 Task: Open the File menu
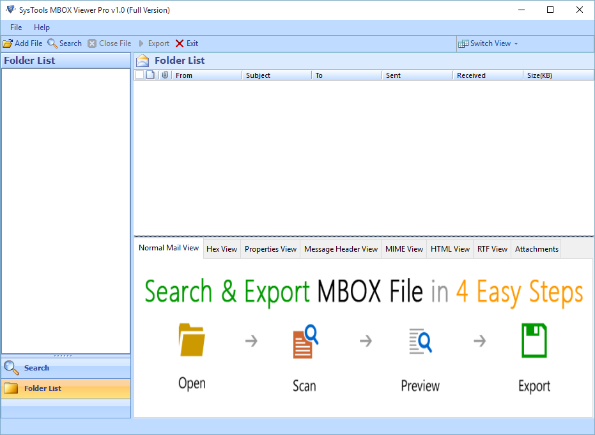[16, 27]
